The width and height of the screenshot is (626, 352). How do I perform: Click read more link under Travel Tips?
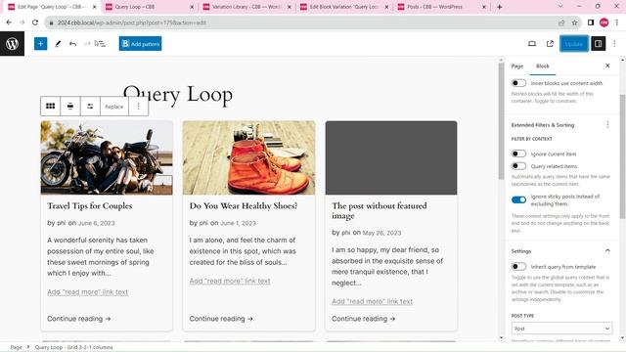(x=87, y=292)
